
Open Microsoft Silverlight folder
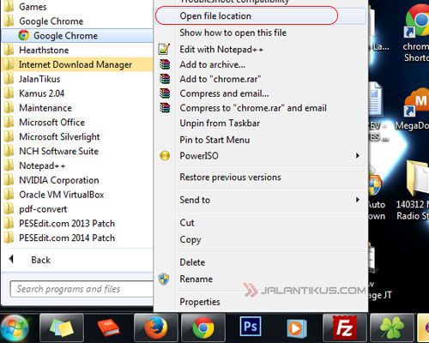point(59,137)
